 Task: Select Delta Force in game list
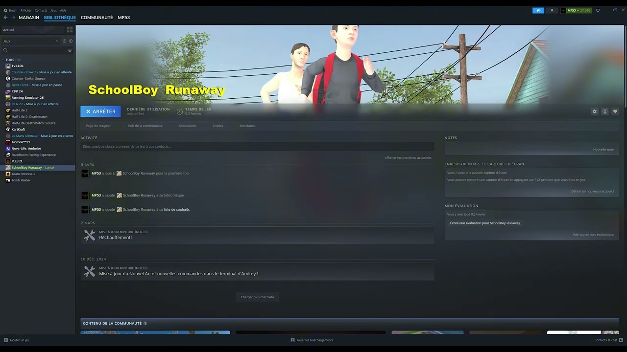38,85
